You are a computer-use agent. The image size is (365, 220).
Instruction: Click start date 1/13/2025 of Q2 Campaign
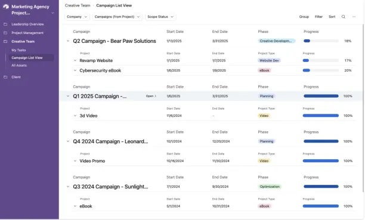174,41
